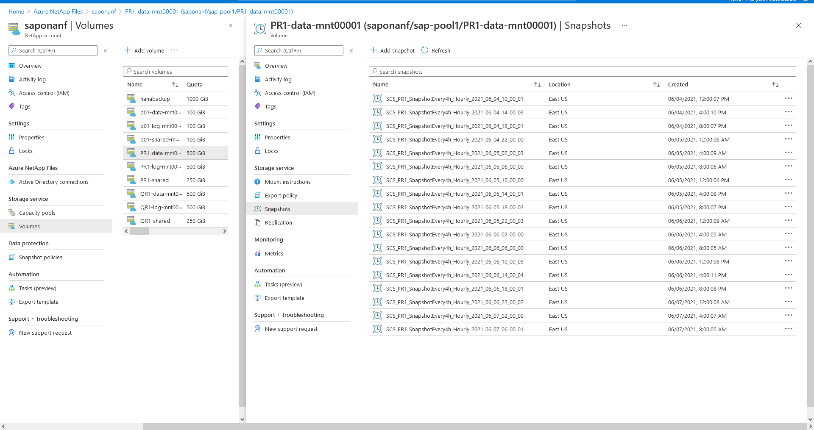
Task: Click the Refresh button label
Action: tap(441, 50)
